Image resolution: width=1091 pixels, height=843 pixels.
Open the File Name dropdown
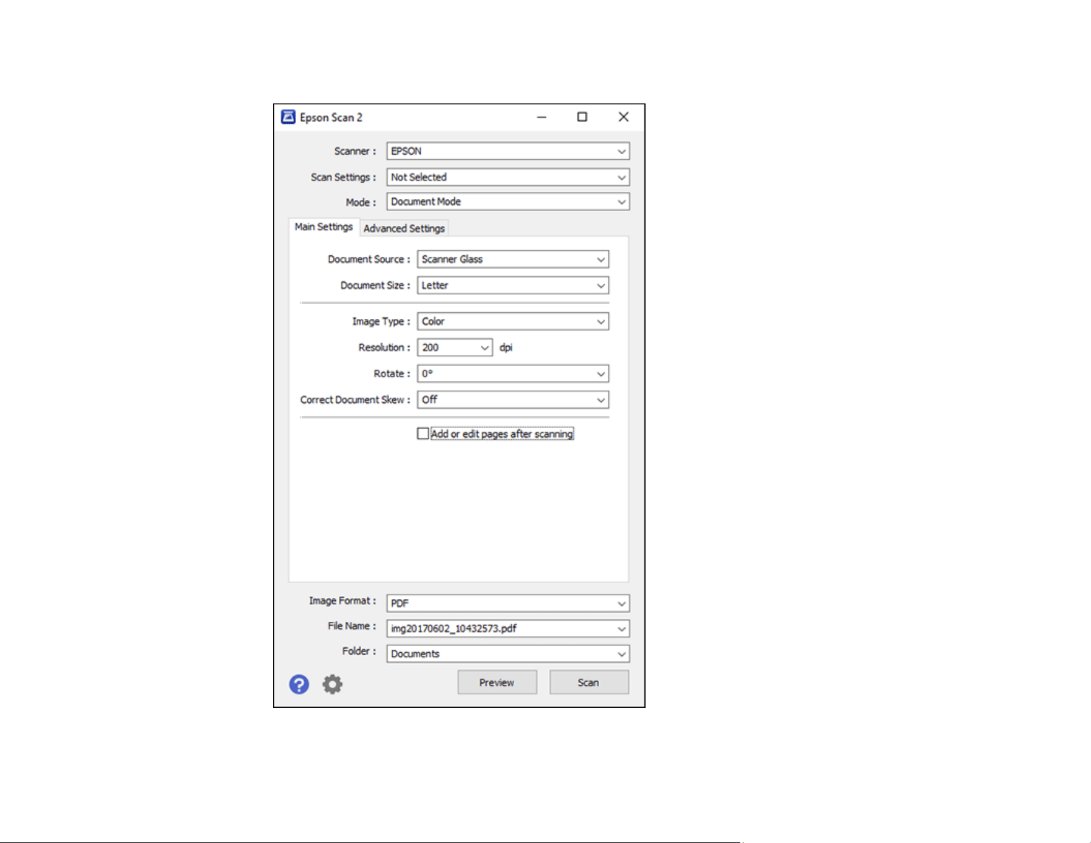coord(508,629)
